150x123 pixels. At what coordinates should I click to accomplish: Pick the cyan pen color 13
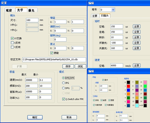137,106
